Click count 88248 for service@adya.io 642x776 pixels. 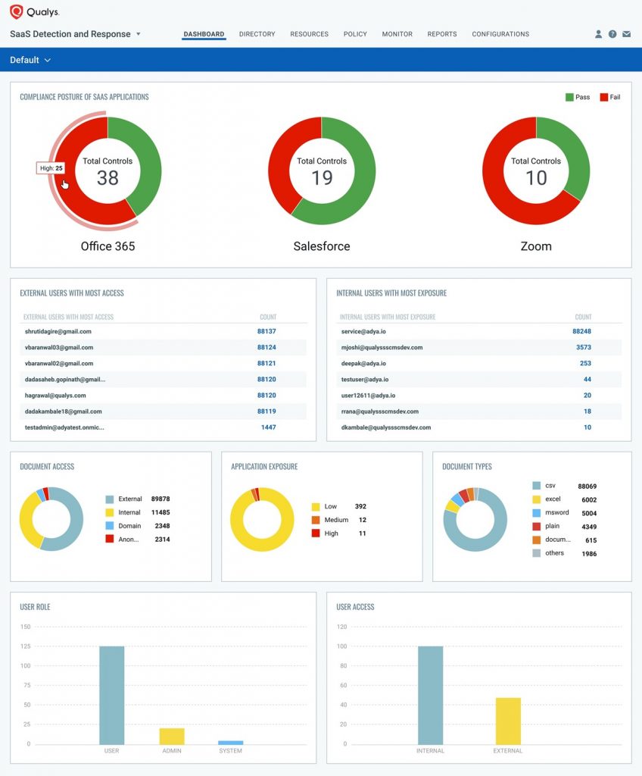pyautogui.click(x=581, y=331)
